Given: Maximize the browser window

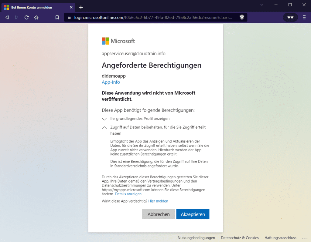Looking at the screenshot, I should click(x=290, y=5).
